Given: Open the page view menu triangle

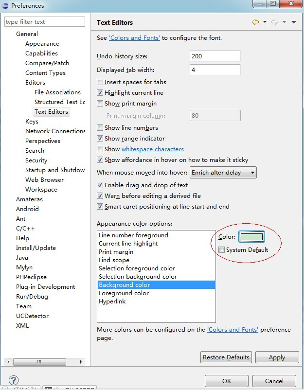Looking at the screenshot, I should [x=293, y=22].
